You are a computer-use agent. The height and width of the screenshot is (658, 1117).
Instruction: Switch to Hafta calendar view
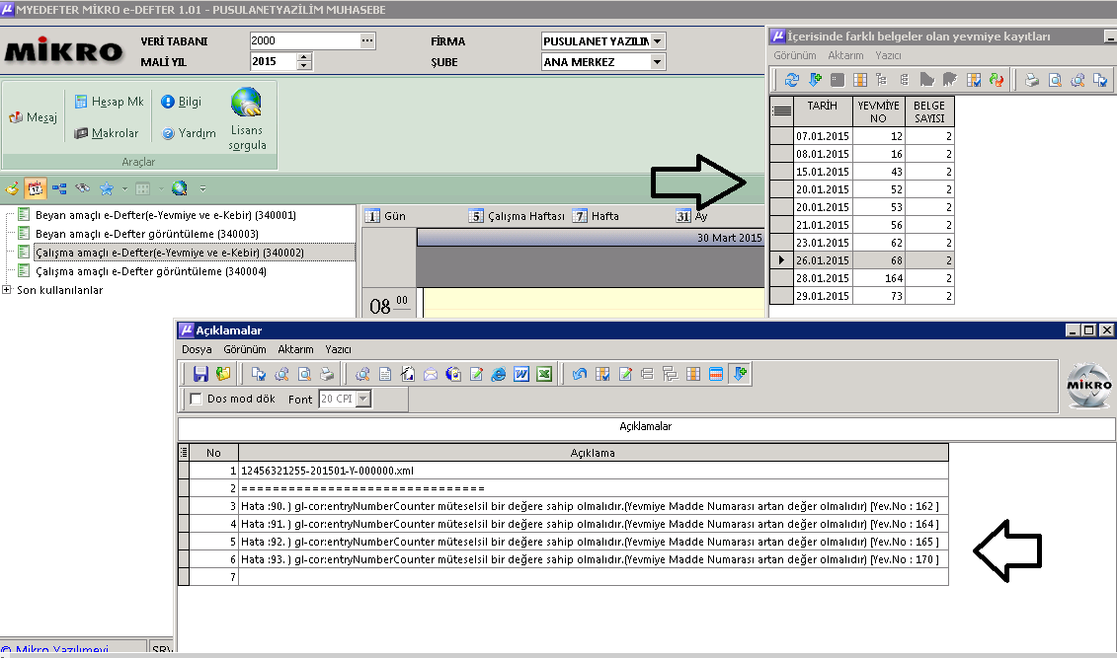pyautogui.click(x=597, y=216)
